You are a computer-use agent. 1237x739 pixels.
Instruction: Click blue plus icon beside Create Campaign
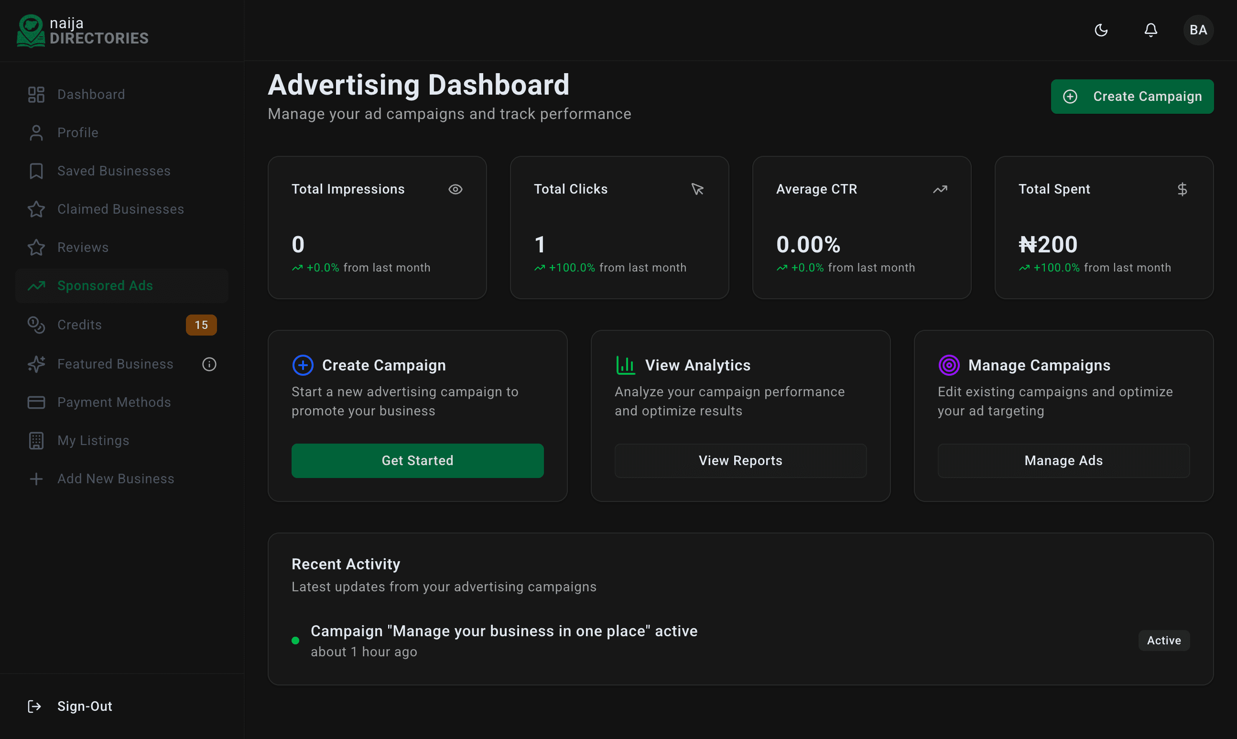pos(303,365)
